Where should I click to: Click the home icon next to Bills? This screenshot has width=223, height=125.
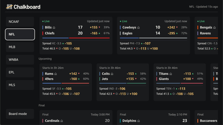(54, 27)
